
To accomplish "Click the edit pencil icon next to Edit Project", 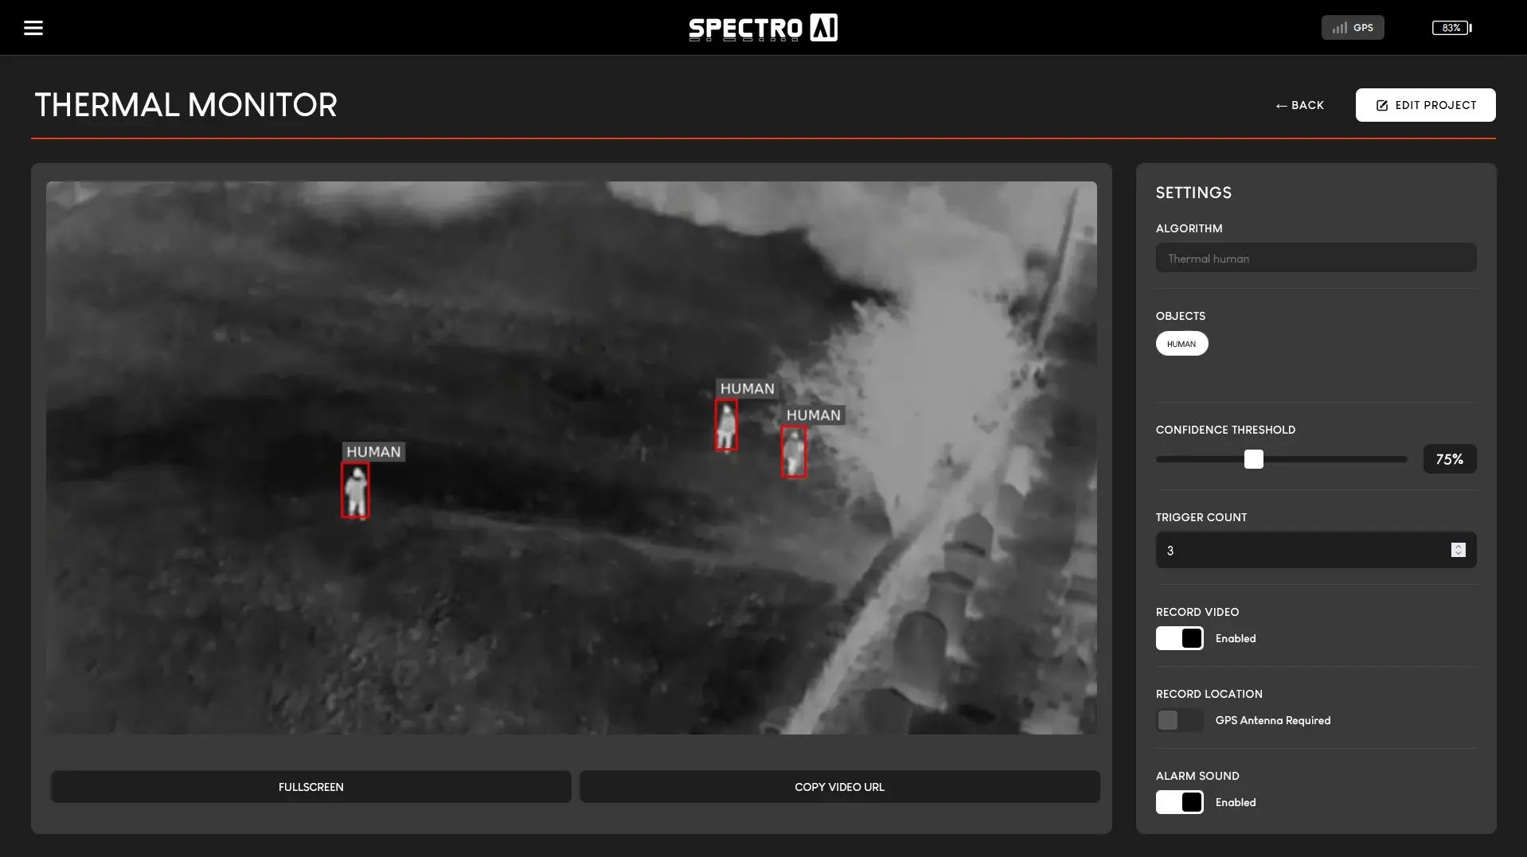I will (1381, 105).
